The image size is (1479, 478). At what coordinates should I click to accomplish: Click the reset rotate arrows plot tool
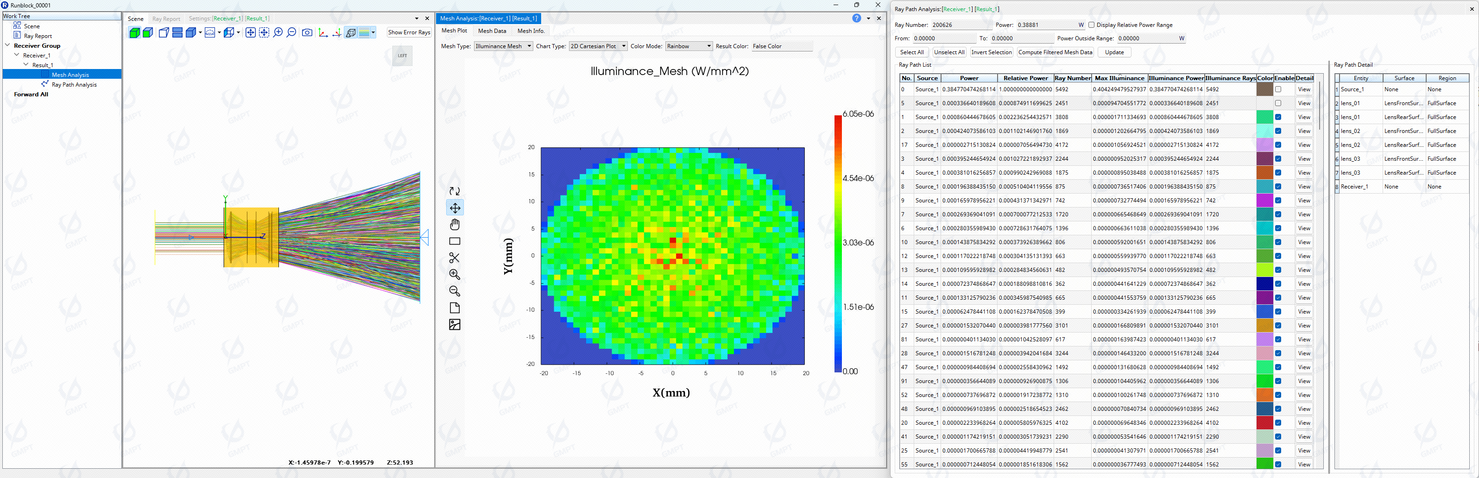(x=455, y=191)
